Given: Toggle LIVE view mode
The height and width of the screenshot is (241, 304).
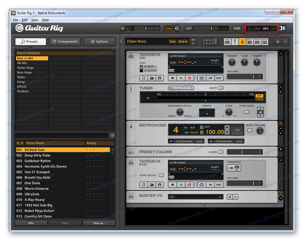Looking at the screenshot, I should click(x=237, y=29).
